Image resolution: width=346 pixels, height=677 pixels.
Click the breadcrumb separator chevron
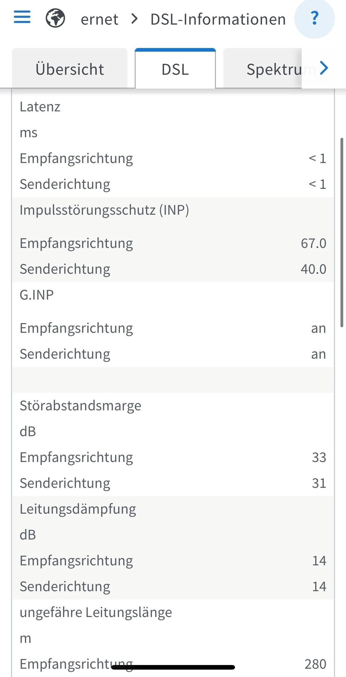pos(134,19)
